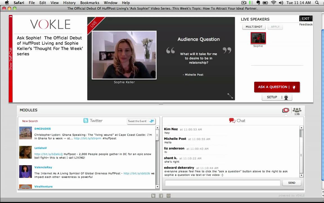Click the panel divider handle above Modules

coord(161,103)
